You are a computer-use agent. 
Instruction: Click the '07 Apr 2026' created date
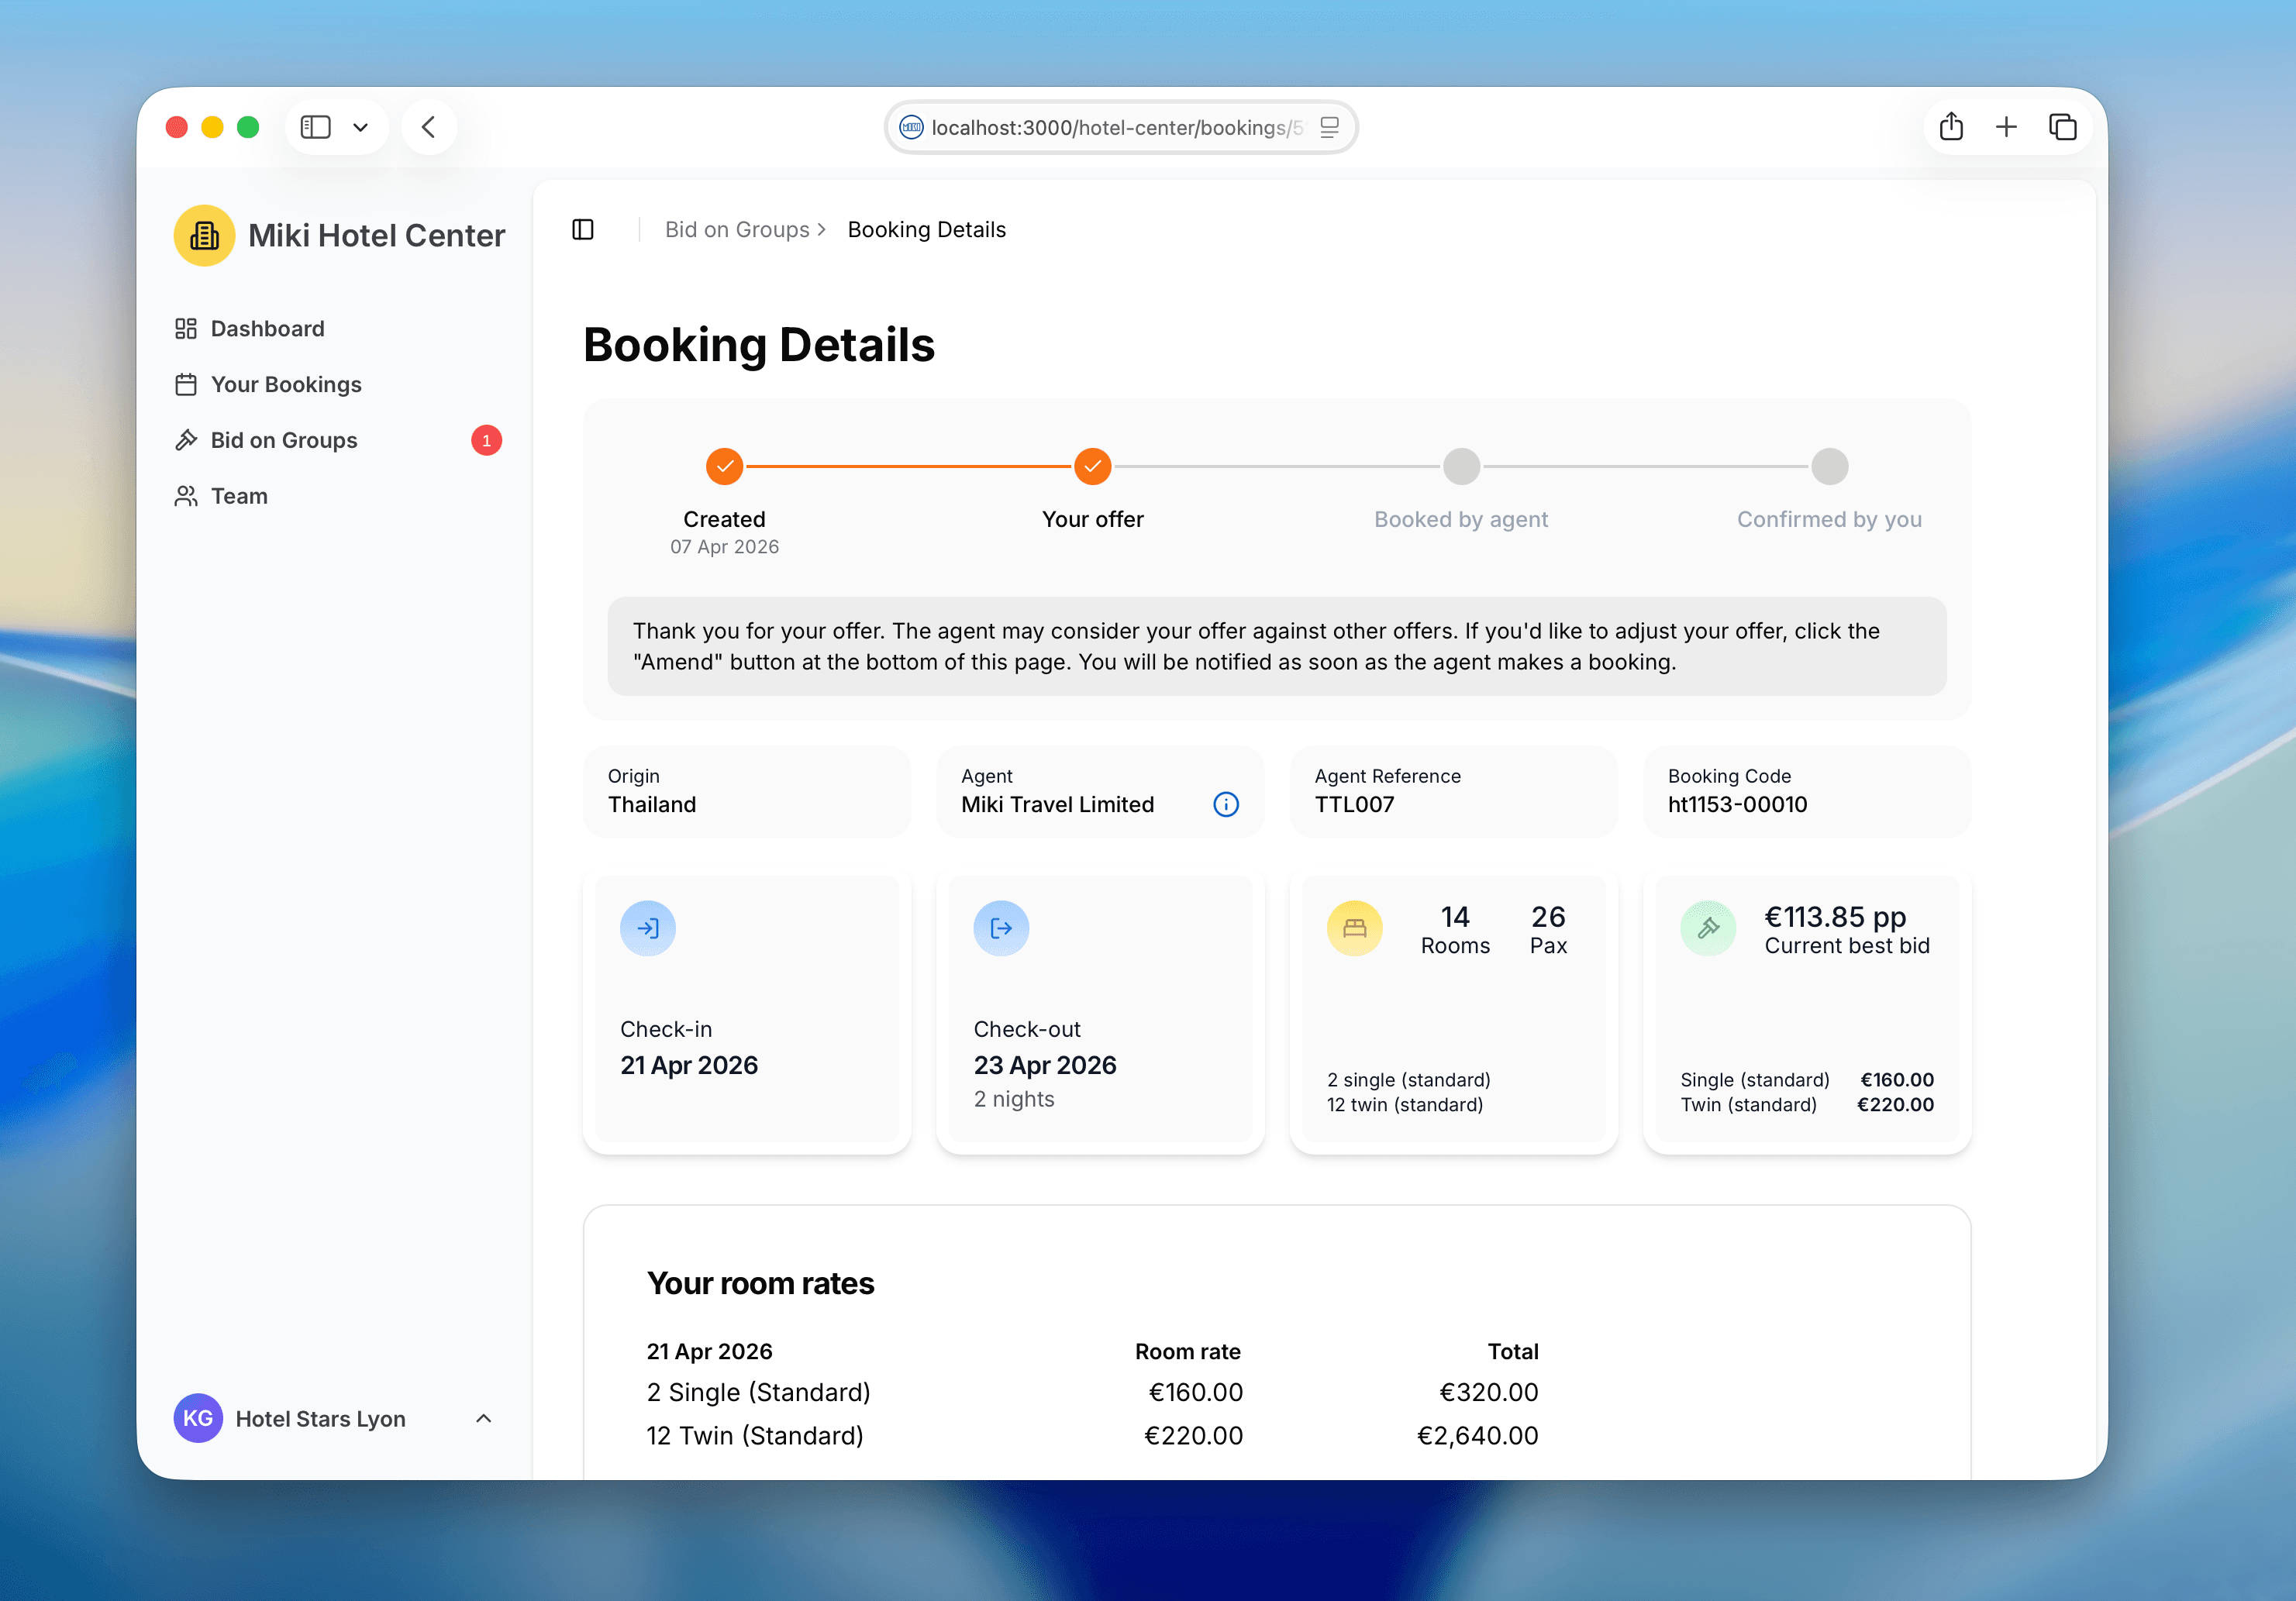pos(724,547)
